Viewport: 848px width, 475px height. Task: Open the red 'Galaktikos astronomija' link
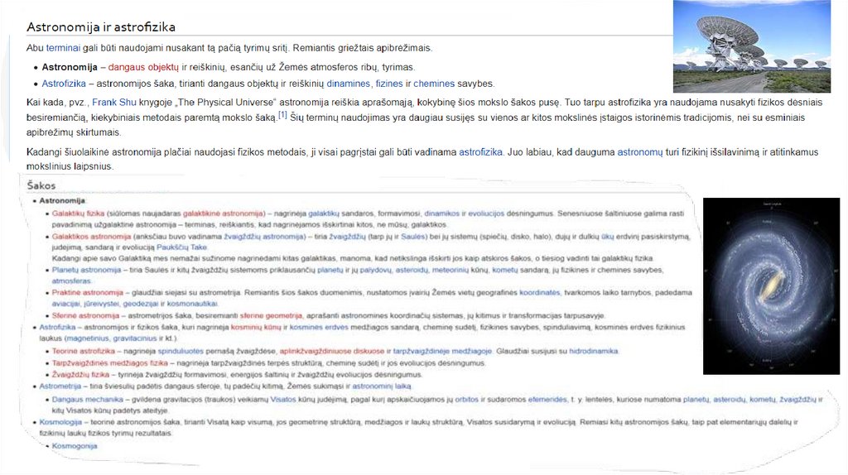(91, 237)
